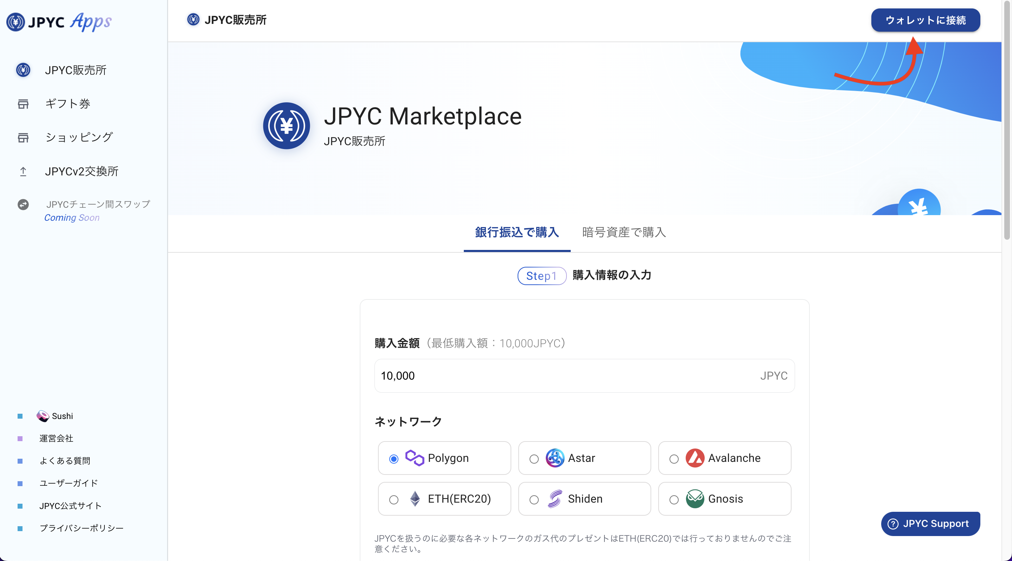Select the Gnosis radio button
The width and height of the screenshot is (1012, 561).
[674, 500]
